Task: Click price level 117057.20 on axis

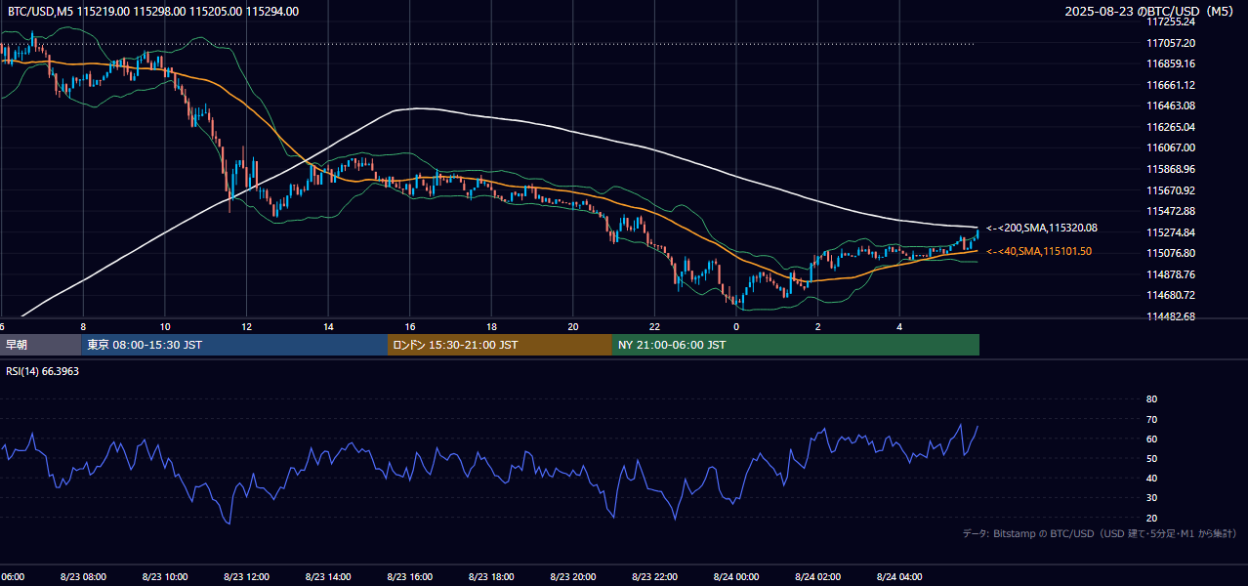Action: [x=1170, y=43]
